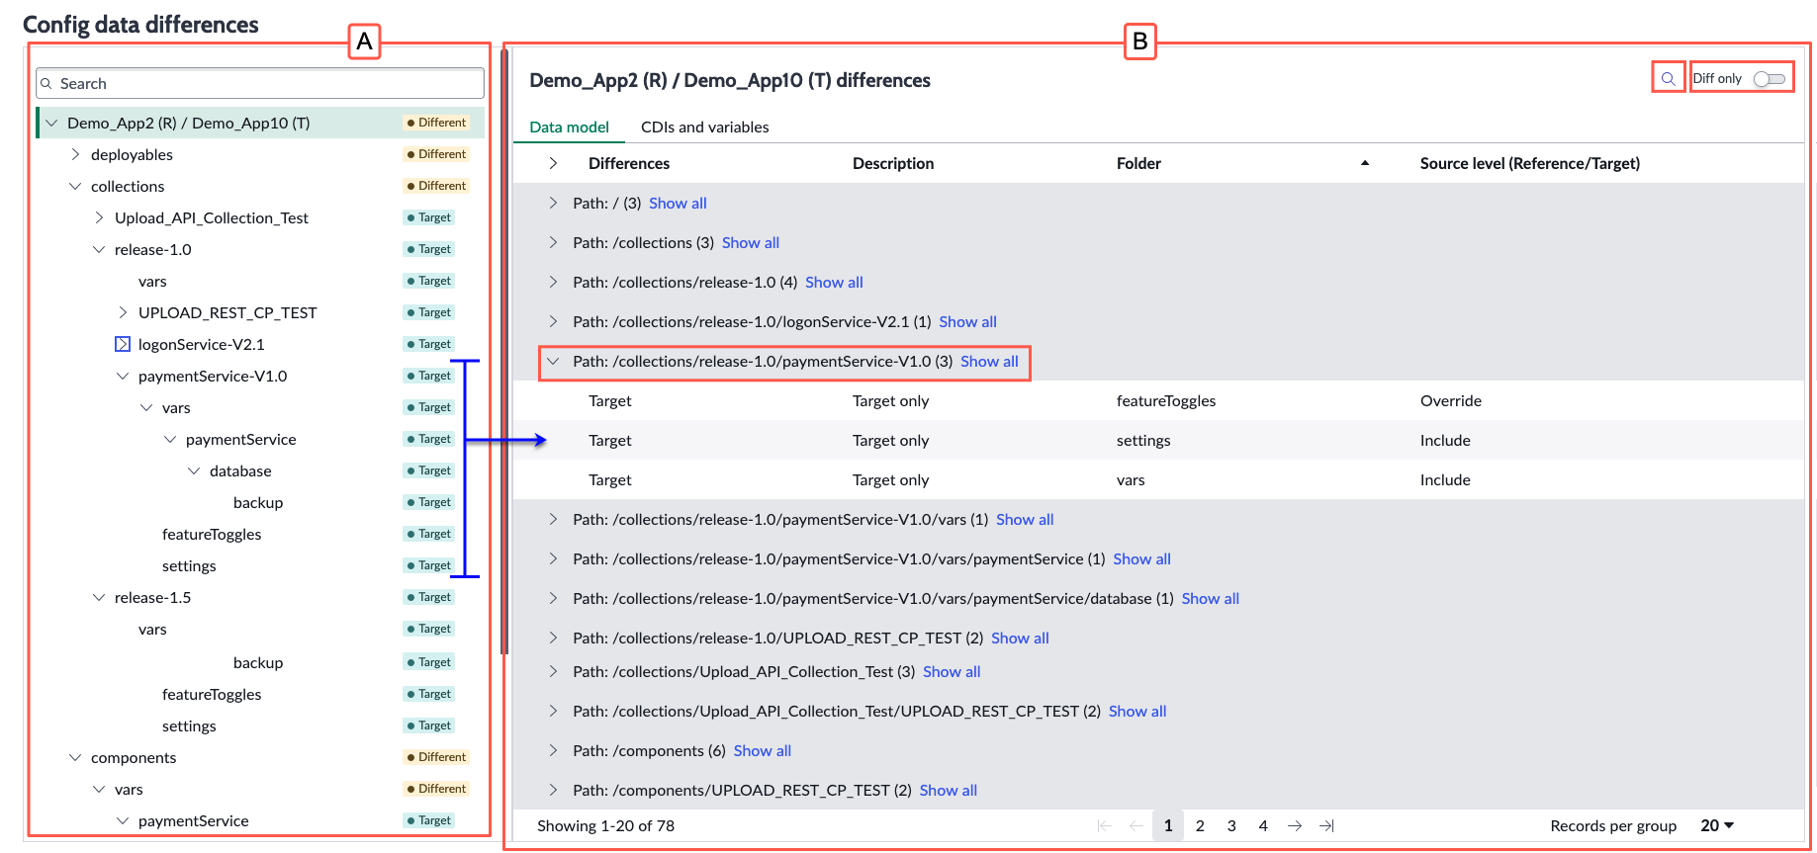Click the settings folder cell in table
Screen dimensions: 1817x853
click(x=1143, y=440)
